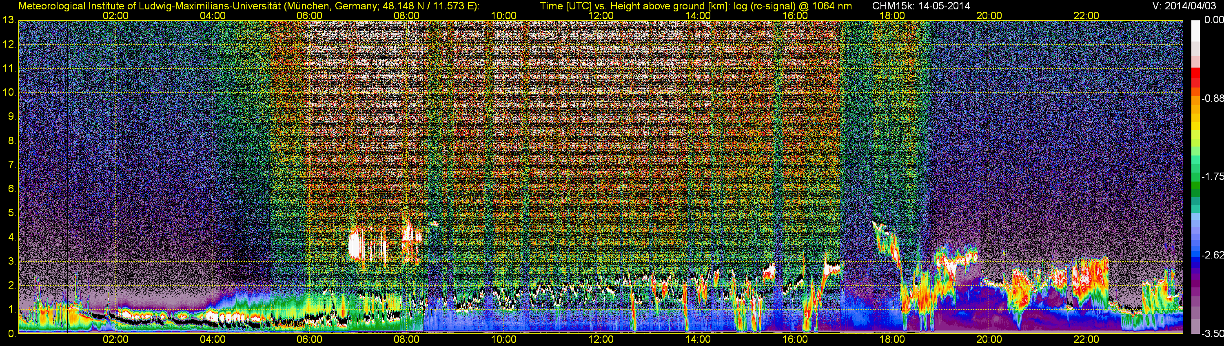Click the '16:00' label on the lower time axis
Viewport: 1224px width, 346px height.
click(x=795, y=339)
